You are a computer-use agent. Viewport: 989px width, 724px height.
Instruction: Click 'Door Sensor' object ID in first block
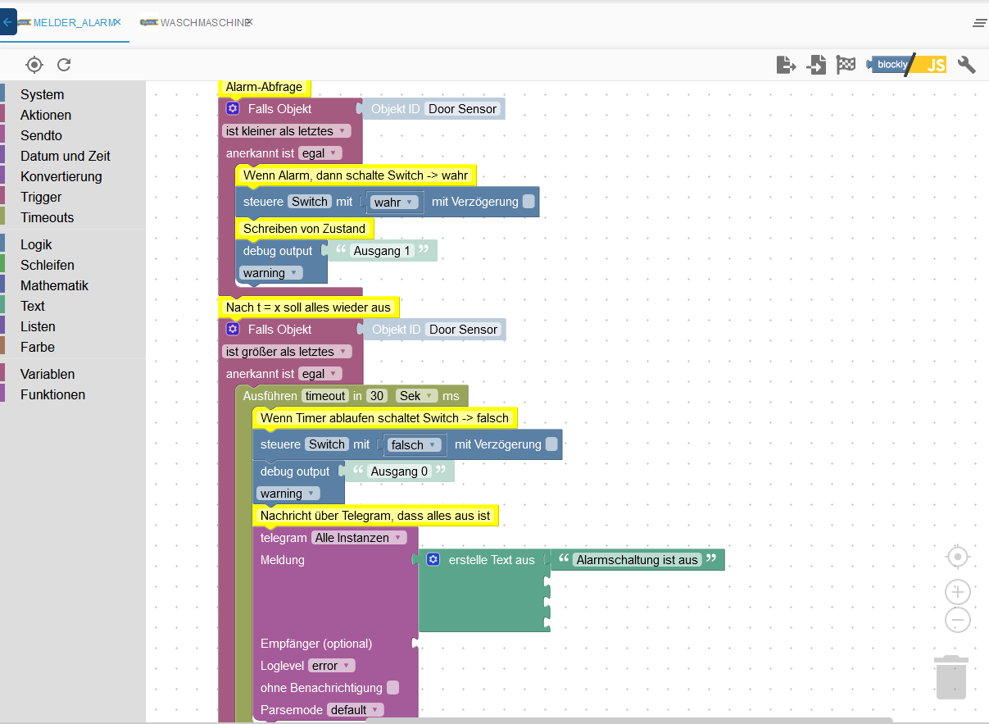463,109
